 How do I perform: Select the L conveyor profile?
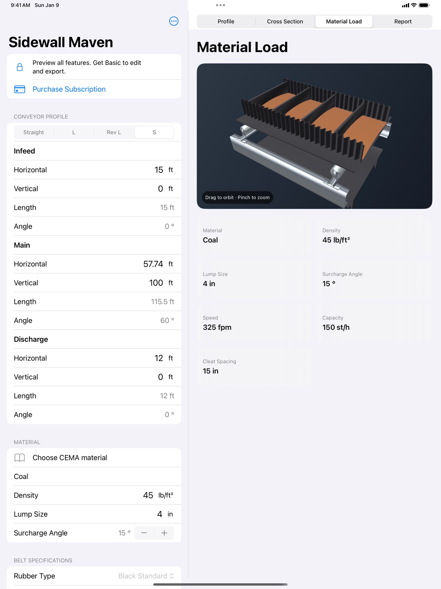click(x=73, y=133)
